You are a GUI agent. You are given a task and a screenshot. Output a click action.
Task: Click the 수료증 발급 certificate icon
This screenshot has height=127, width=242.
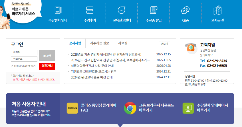pyautogui.click(x=154, y=10)
